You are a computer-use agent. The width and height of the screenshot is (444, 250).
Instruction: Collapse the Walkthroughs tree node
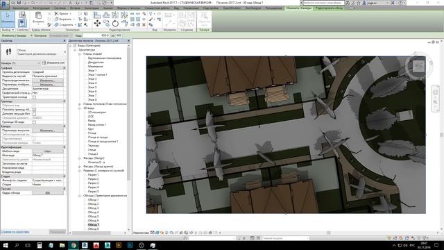click(80, 196)
